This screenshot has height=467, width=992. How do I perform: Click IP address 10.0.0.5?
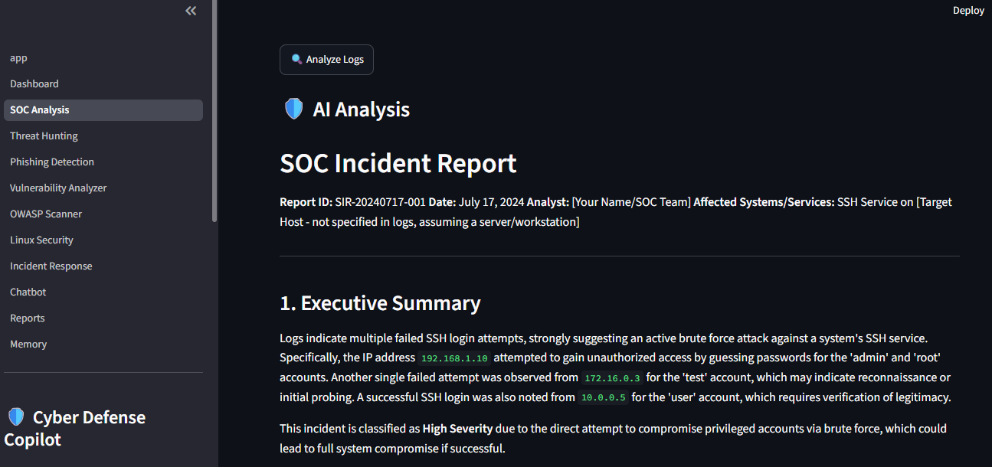click(603, 398)
